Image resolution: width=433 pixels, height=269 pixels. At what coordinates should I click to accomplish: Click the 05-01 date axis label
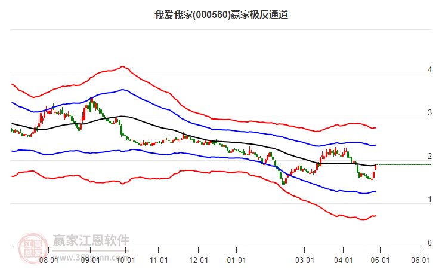(x=380, y=260)
